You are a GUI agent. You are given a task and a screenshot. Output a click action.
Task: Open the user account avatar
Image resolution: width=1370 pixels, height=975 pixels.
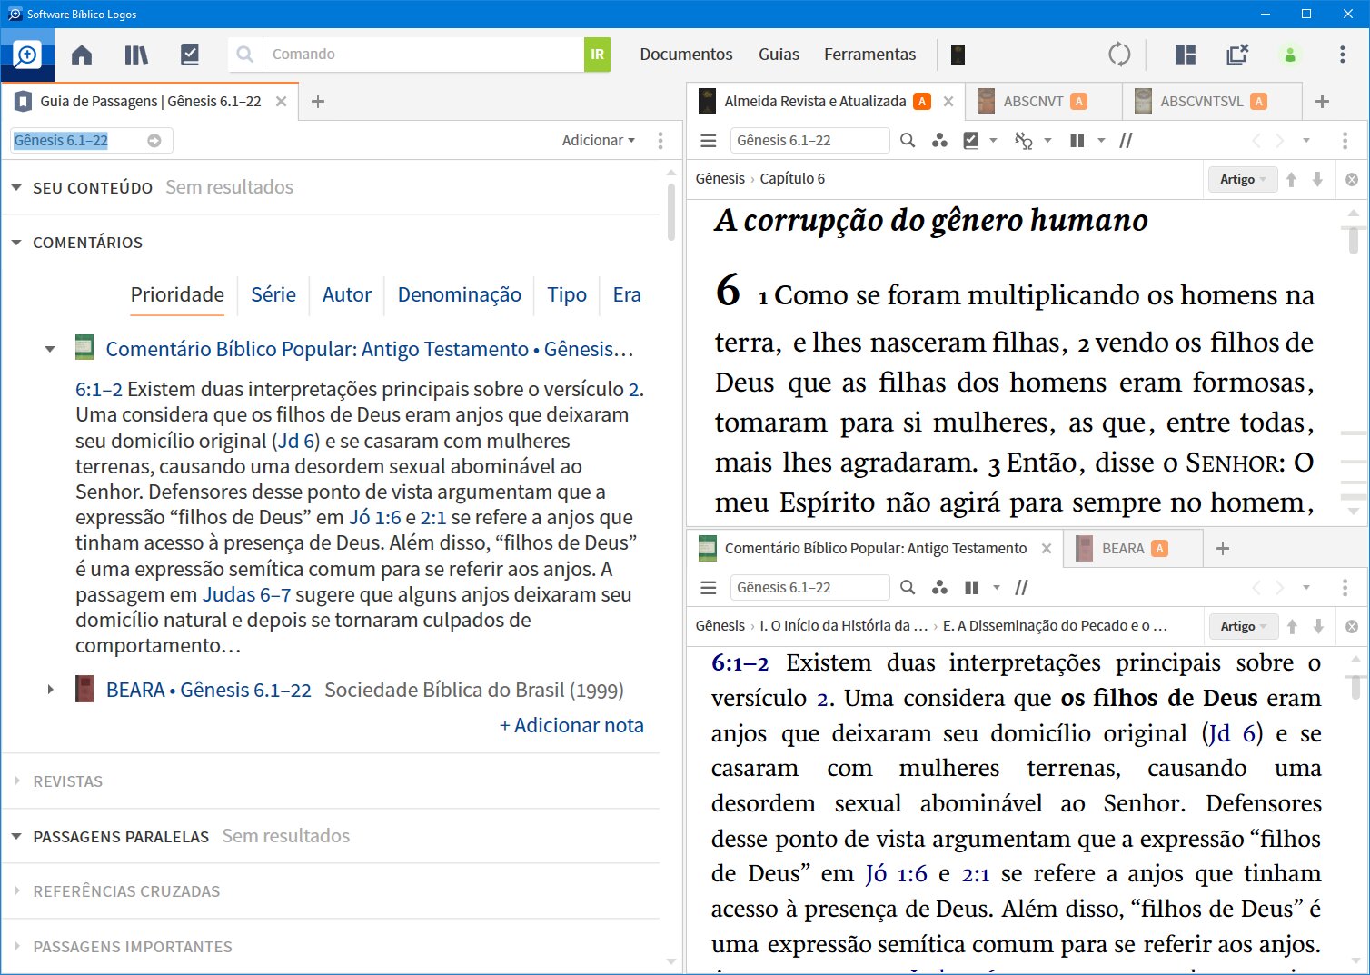pyautogui.click(x=1290, y=55)
